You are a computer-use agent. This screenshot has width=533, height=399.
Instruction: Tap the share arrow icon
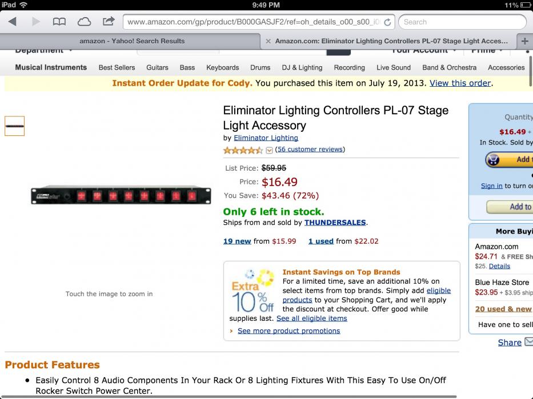109,21
